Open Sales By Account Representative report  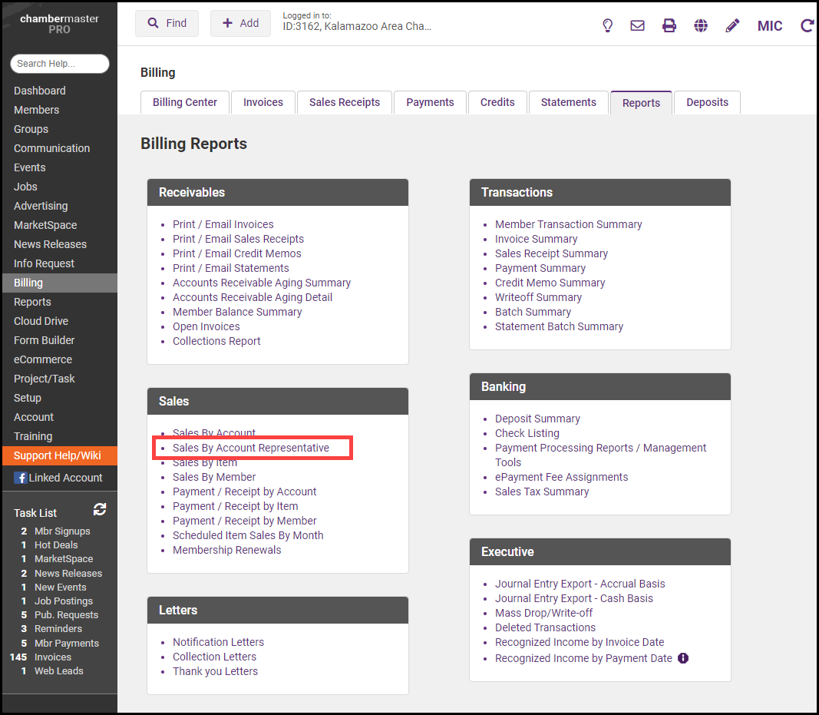point(251,448)
